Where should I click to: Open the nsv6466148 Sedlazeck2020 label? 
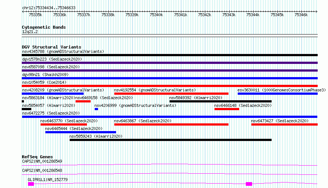click(243, 105)
